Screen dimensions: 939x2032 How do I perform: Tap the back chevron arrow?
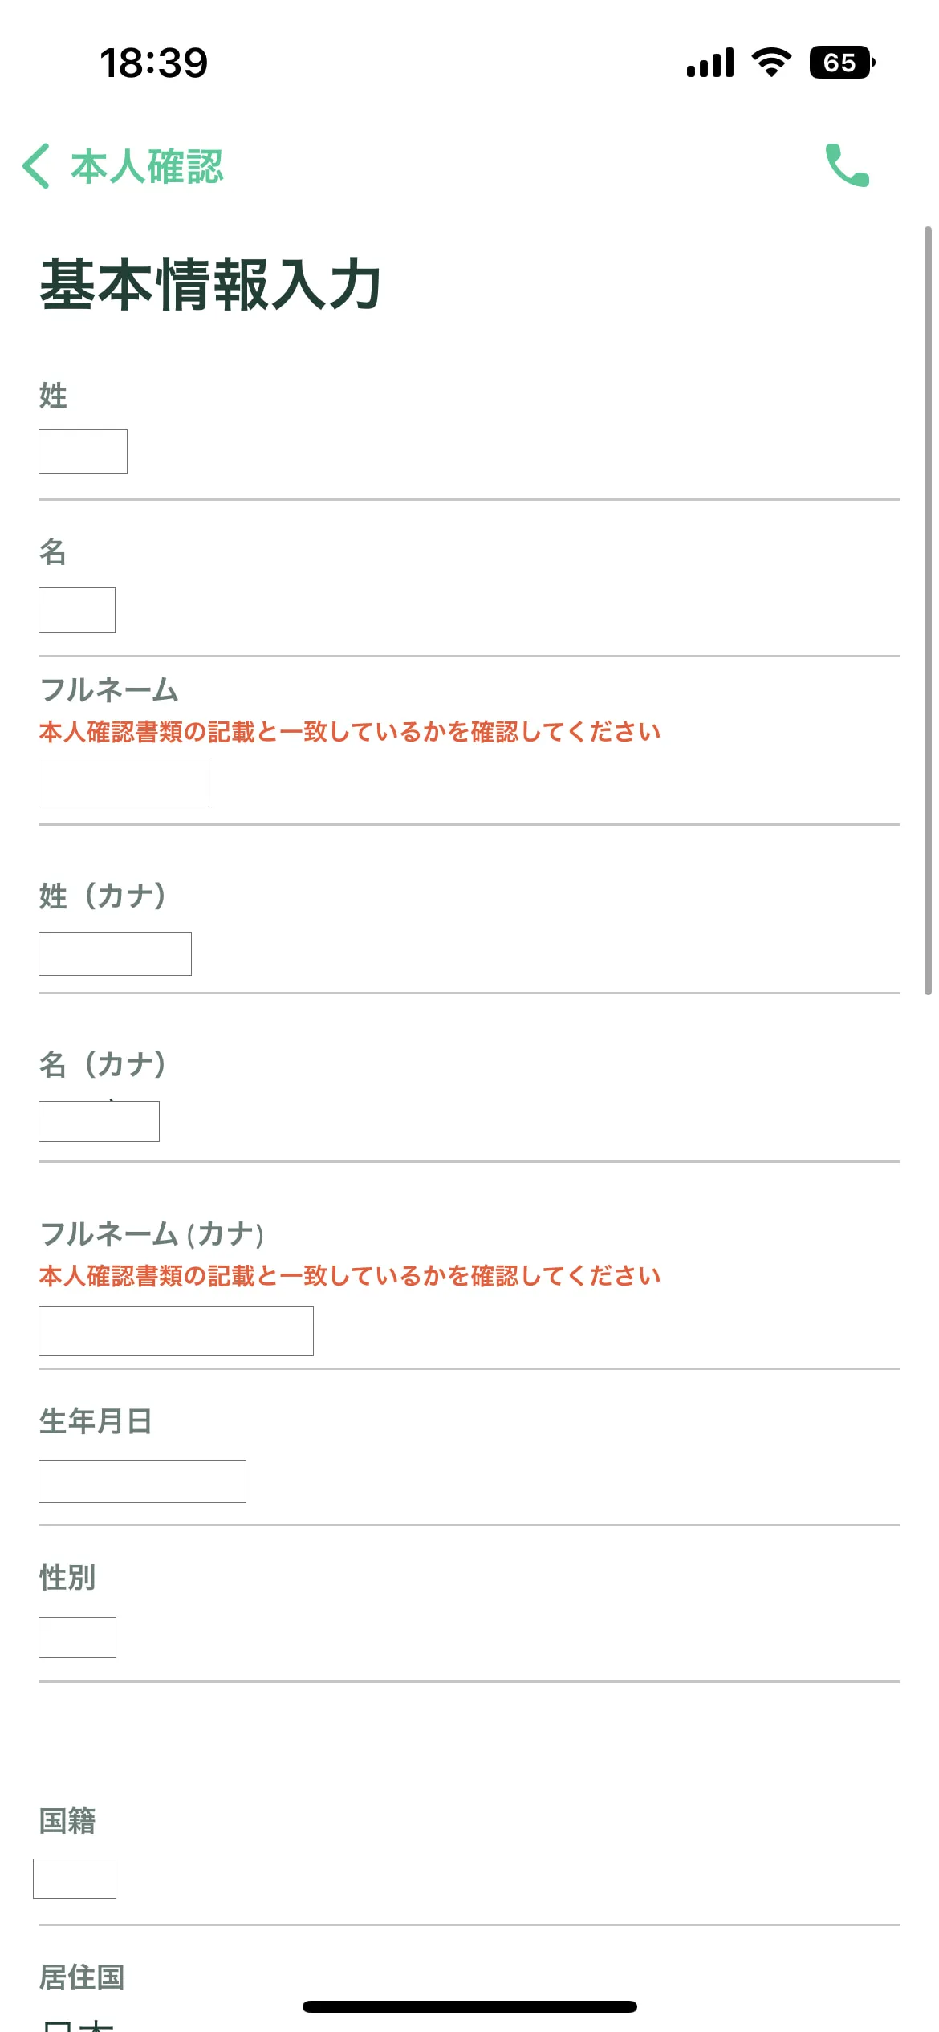(35, 167)
